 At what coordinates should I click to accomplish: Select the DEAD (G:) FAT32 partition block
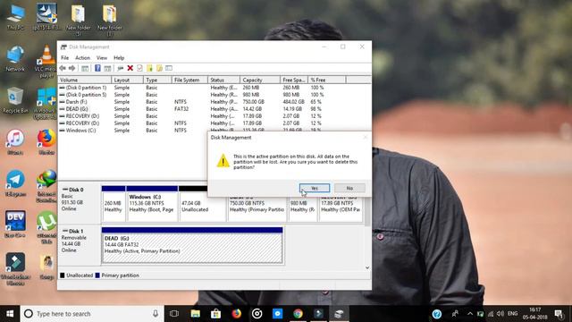tap(192, 245)
